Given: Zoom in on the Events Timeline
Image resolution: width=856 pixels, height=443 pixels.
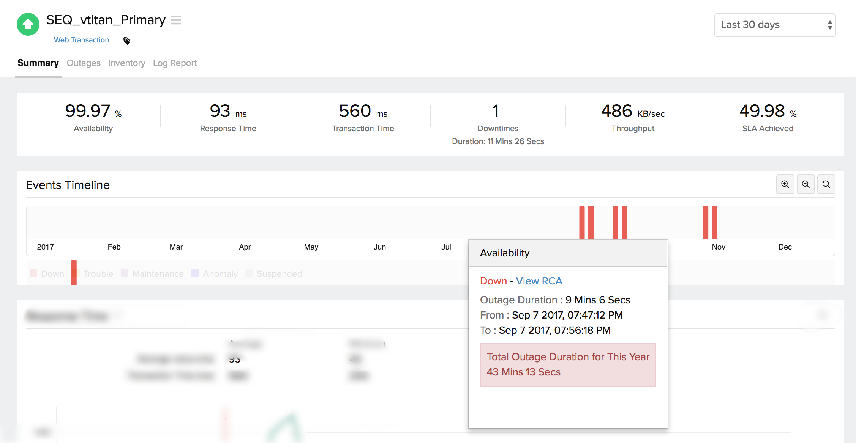Looking at the screenshot, I should [785, 184].
